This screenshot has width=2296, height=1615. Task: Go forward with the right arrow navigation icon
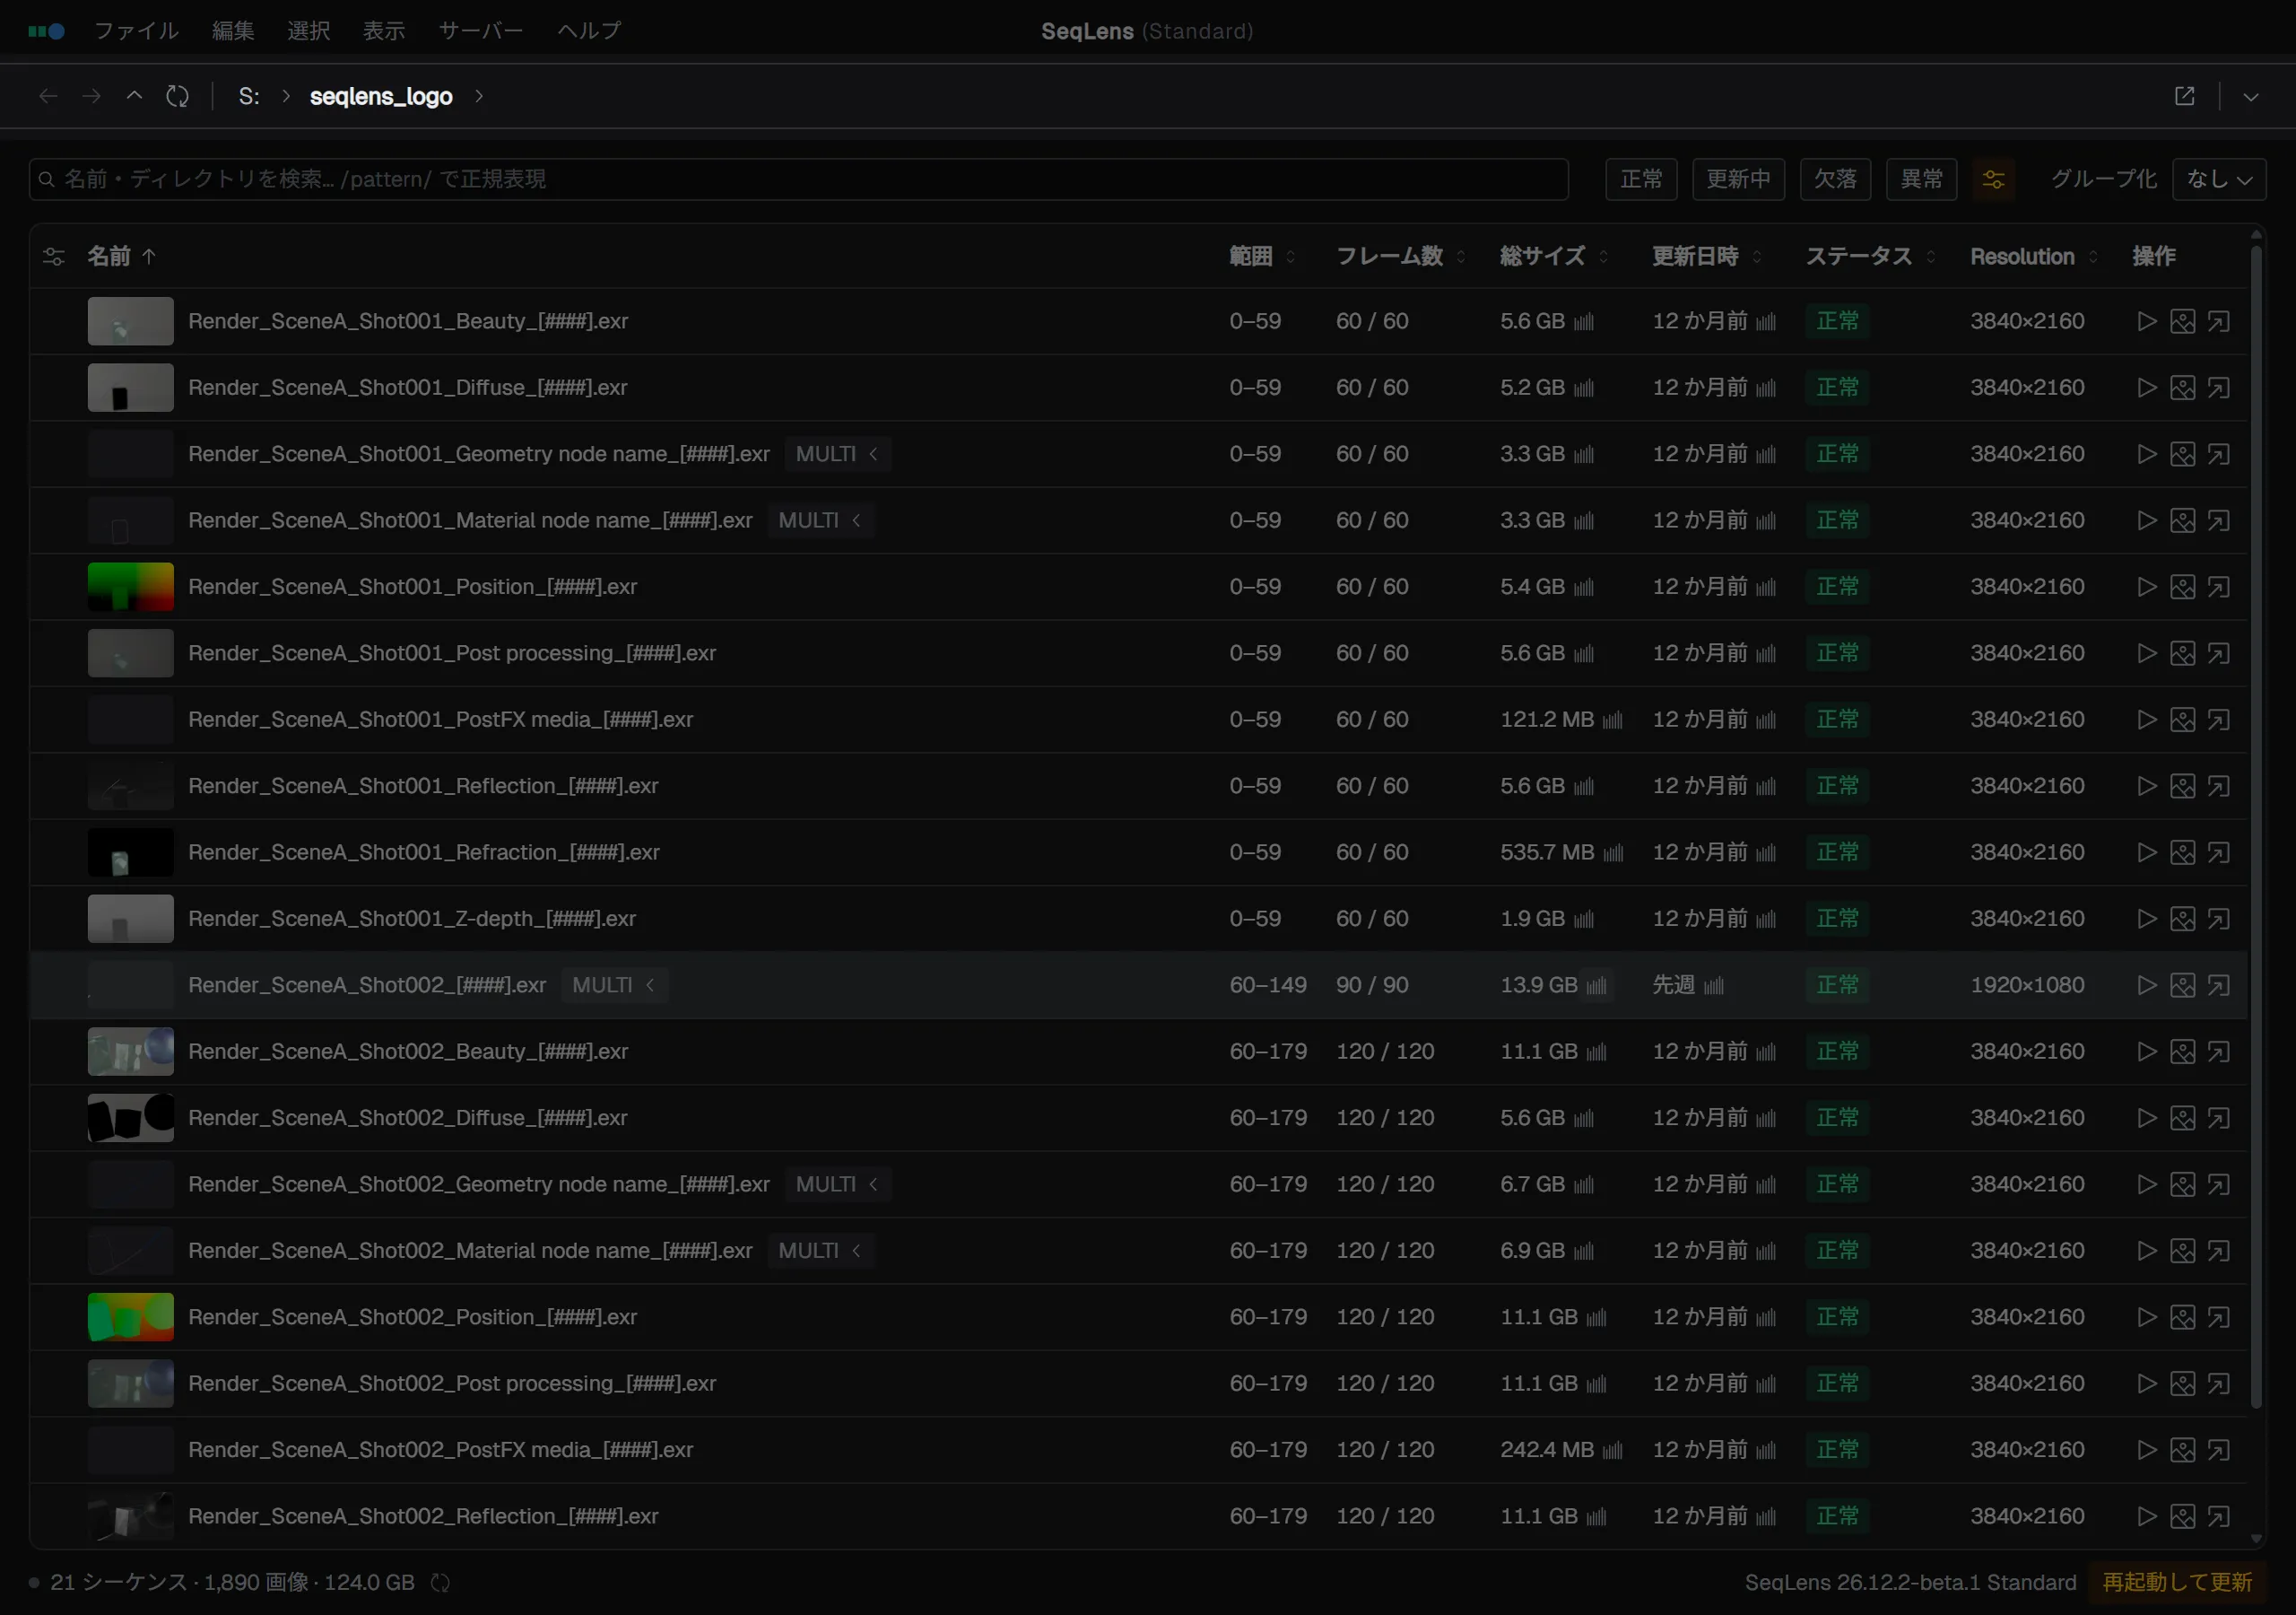pyautogui.click(x=91, y=96)
